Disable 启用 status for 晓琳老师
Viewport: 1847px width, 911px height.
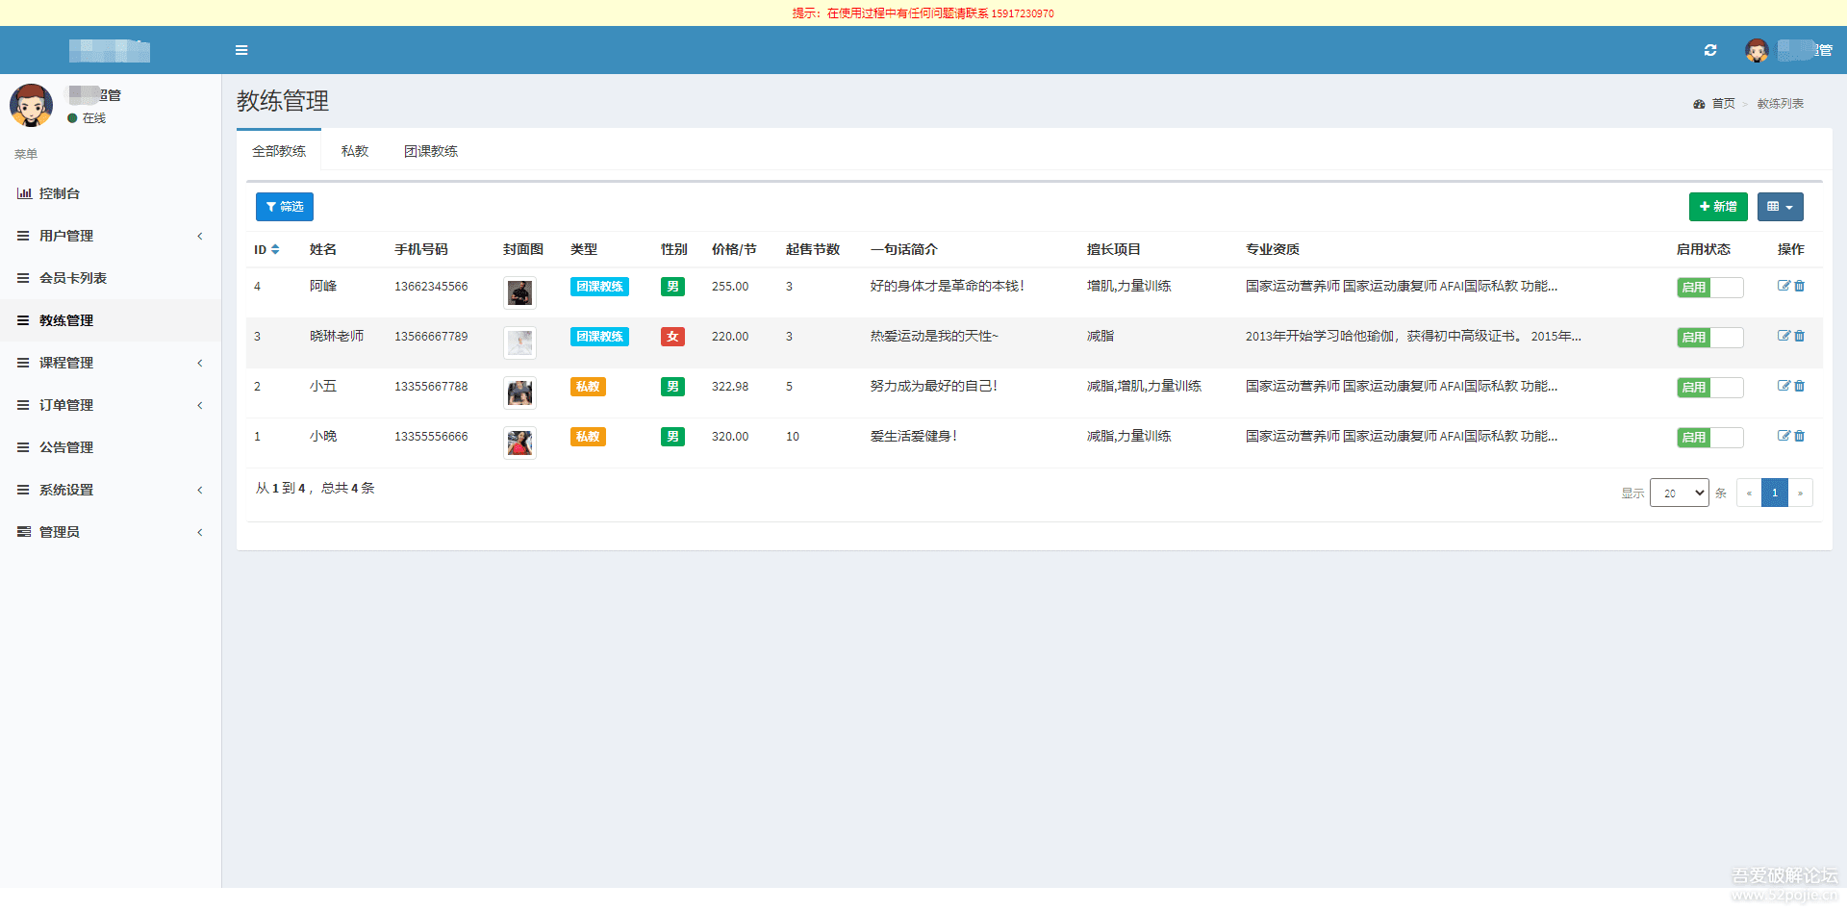click(1709, 337)
